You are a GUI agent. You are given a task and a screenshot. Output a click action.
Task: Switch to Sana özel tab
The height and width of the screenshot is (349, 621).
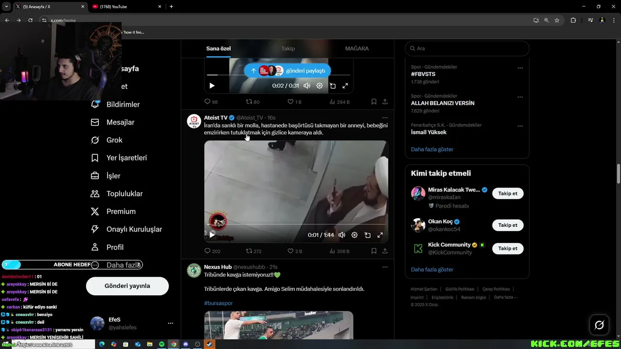coord(218,48)
